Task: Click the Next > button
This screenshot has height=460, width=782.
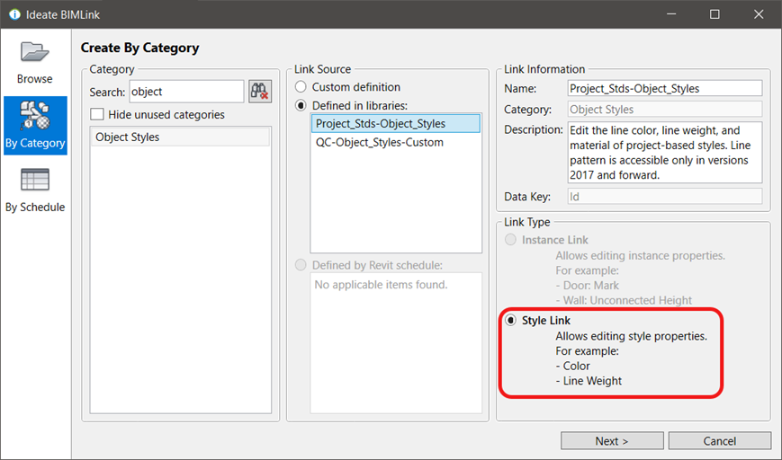Action: (612, 440)
